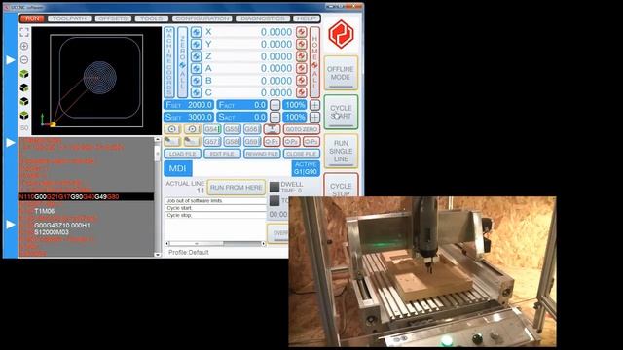The width and height of the screenshot is (623, 350).
Task: Click RUN FROM HERE button
Action: click(x=237, y=188)
